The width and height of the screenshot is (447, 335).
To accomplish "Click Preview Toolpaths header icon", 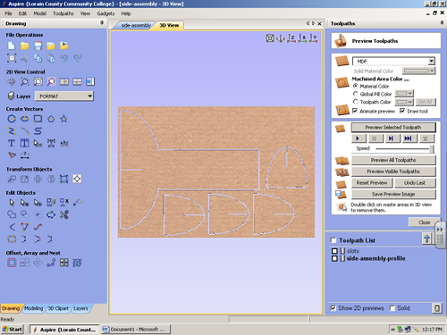I will point(341,41).
